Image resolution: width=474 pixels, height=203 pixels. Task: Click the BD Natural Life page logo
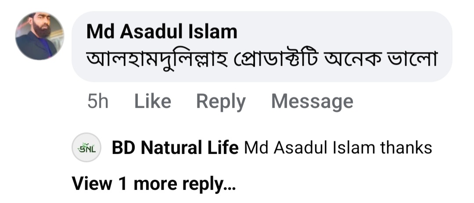[x=86, y=148]
